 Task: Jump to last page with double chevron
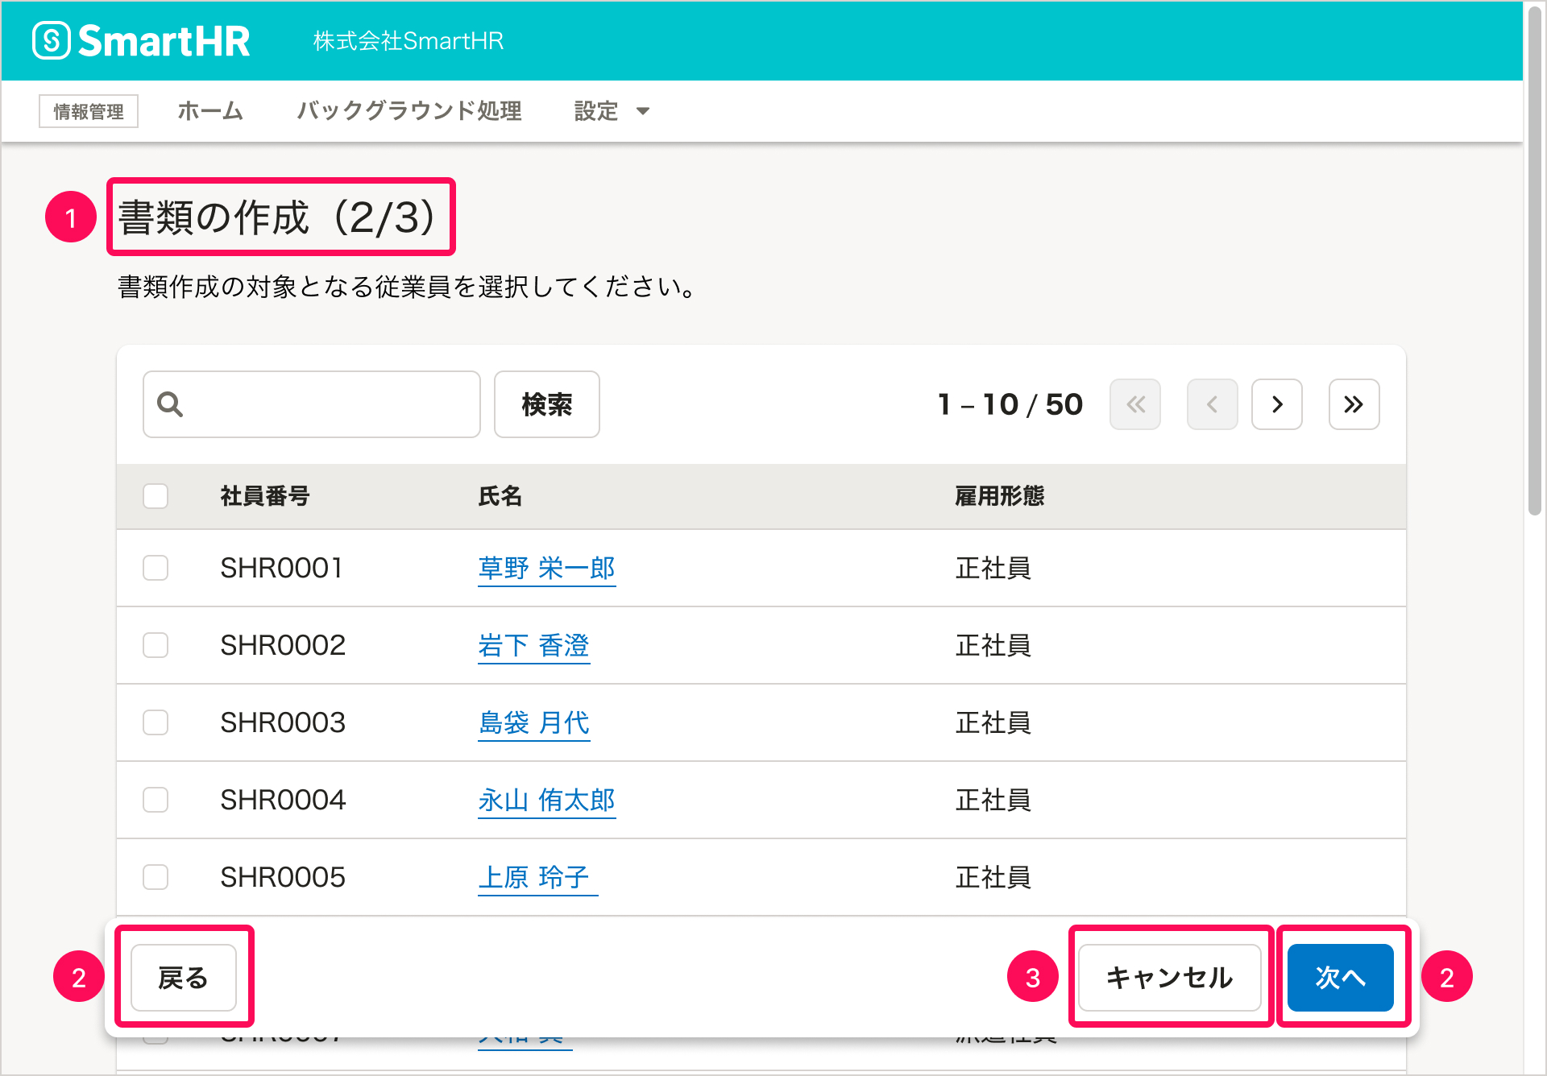click(x=1354, y=404)
